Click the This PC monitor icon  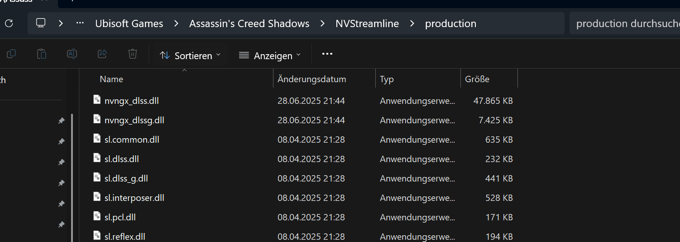(x=41, y=23)
